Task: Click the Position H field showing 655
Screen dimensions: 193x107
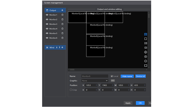Action: pos(140,85)
